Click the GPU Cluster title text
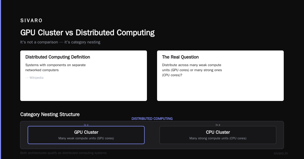This screenshot has height=159, width=304. (x=86, y=132)
